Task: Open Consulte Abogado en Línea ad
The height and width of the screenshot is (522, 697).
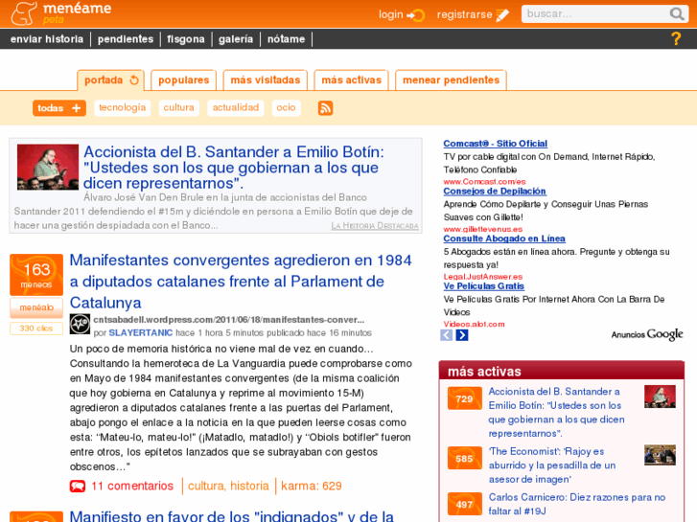Action: (504, 238)
